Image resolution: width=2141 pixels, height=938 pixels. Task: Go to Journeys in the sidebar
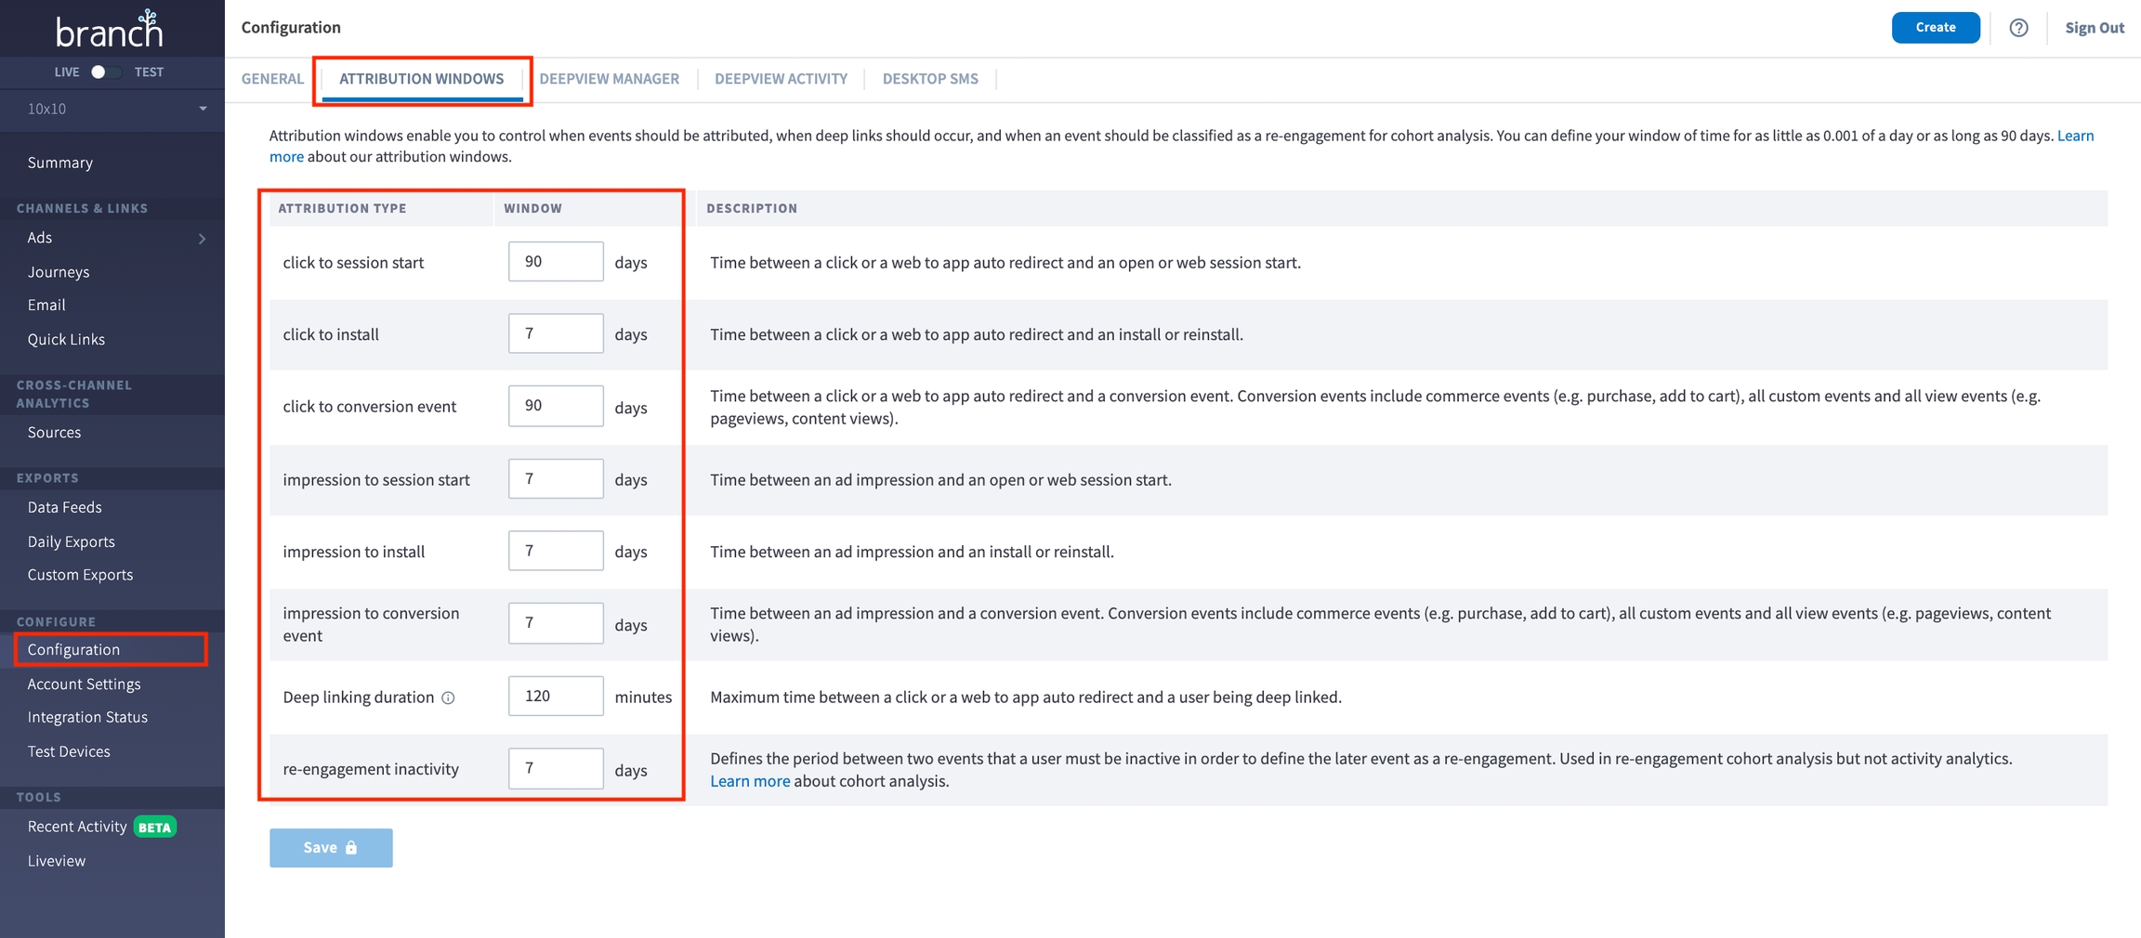[x=59, y=272]
